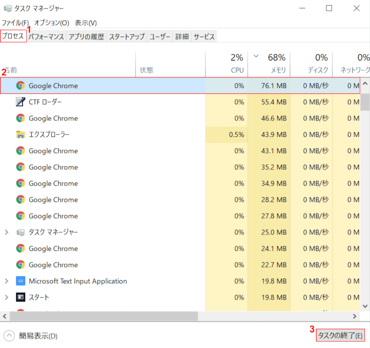Open the オプション(O) menu
The width and height of the screenshot is (370, 348).
(x=52, y=23)
